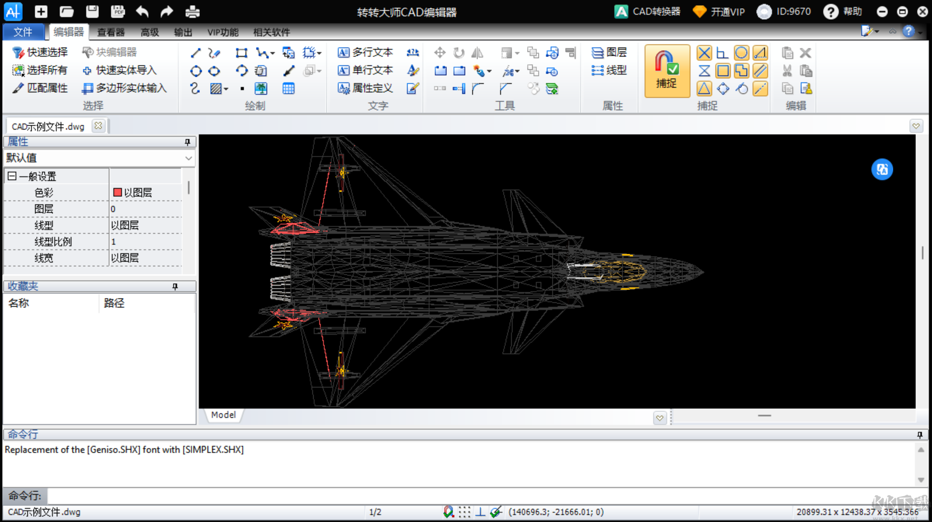Screen dimensions: 932x522
Task: Toggle the circle center snap option
Action: point(741,53)
